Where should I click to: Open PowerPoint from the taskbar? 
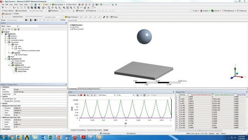click(59, 137)
